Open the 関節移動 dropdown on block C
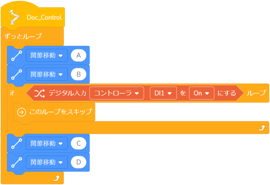The width and height of the screenshot is (270, 185). (x=46, y=144)
